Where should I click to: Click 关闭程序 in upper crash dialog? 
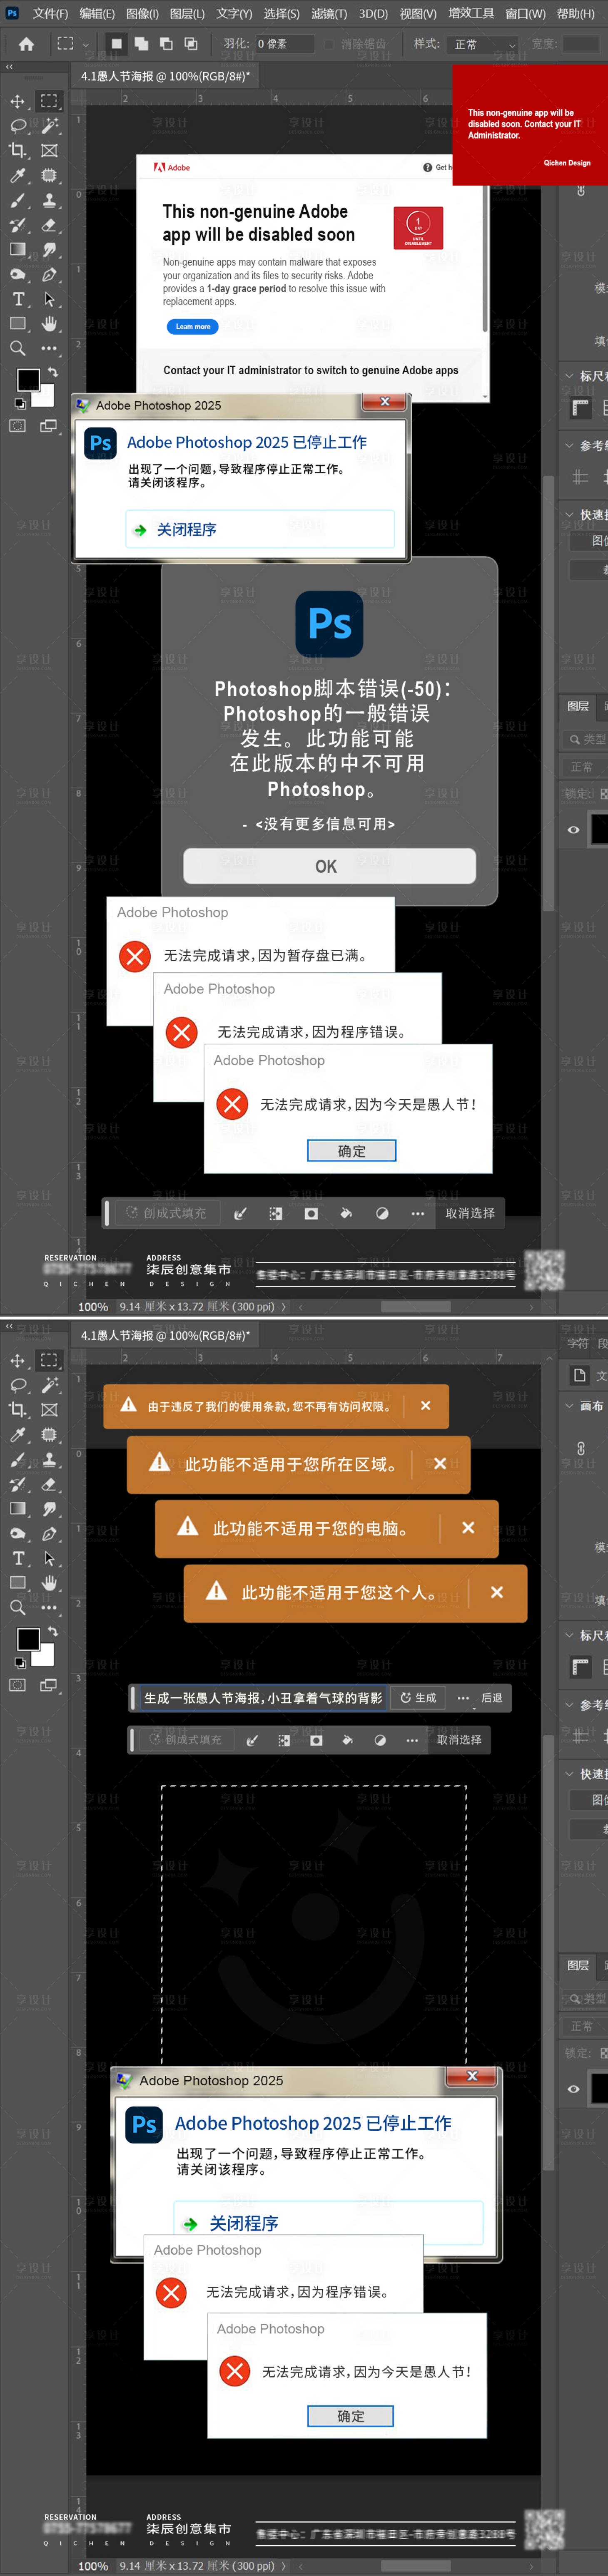(260, 530)
